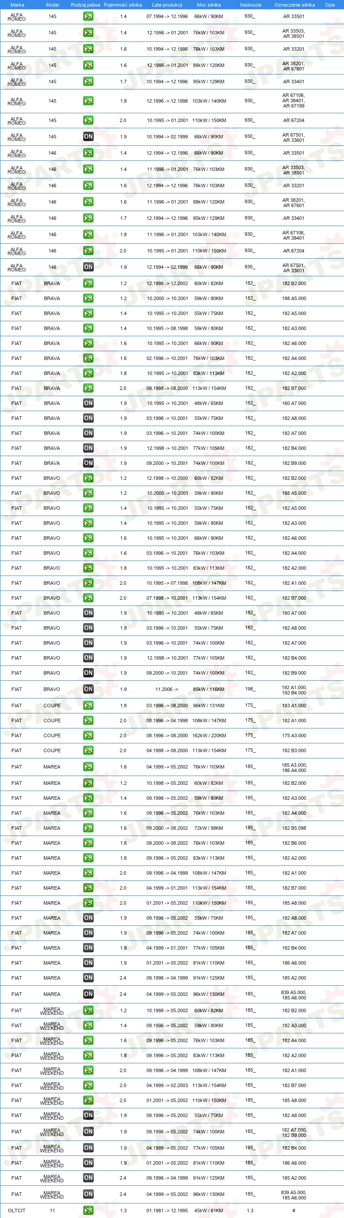Click the Pojemność silnika column header
This screenshot has width=344, height=1218.
coord(123,5)
